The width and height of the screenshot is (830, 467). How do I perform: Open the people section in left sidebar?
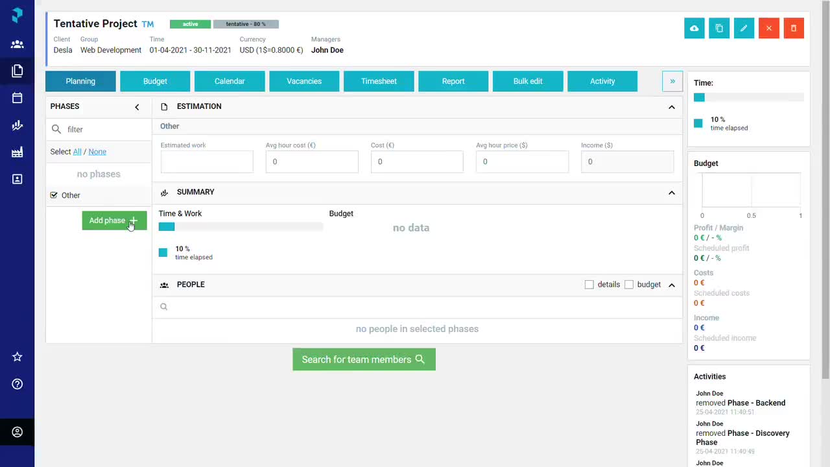[18, 44]
